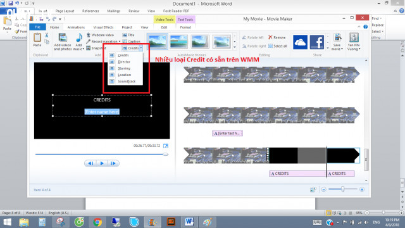Take a Snapshot with the camera icon
The height and width of the screenshot is (228, 405).
[89, 48]
